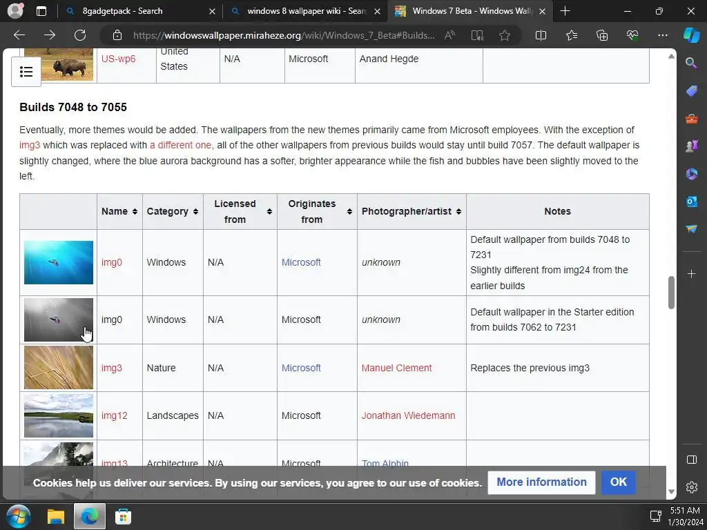
Task: Open Collections icon in toolbar
Action: tap(602, 35)
